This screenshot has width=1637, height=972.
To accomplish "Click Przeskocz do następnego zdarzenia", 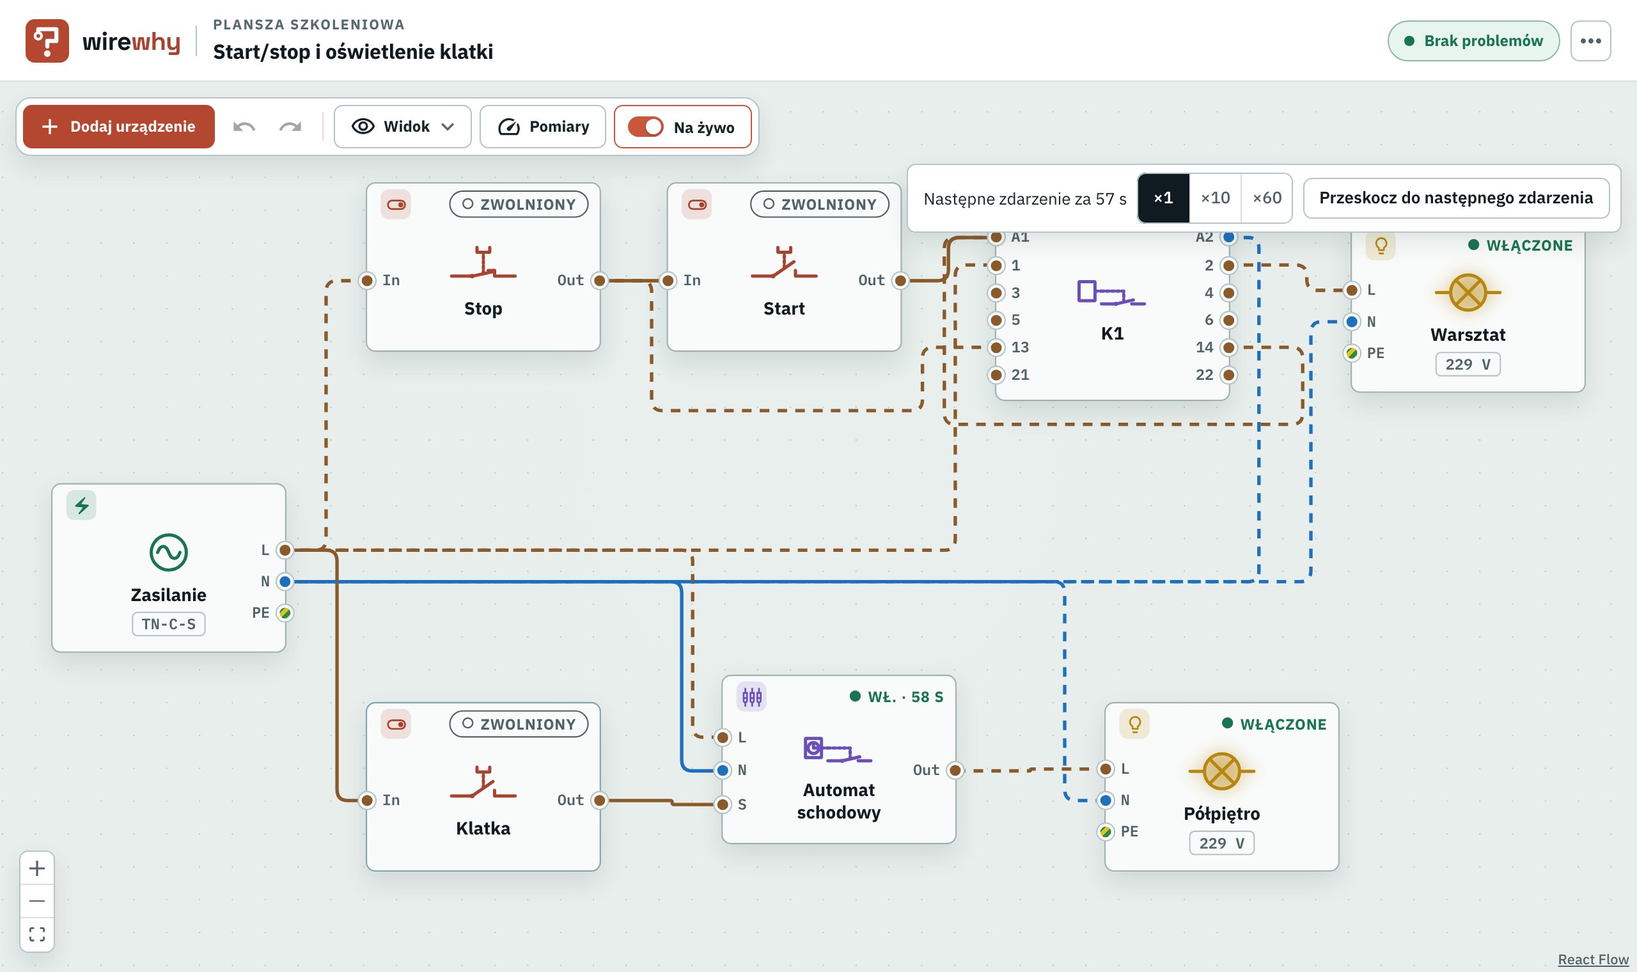I will (1455, 198).
